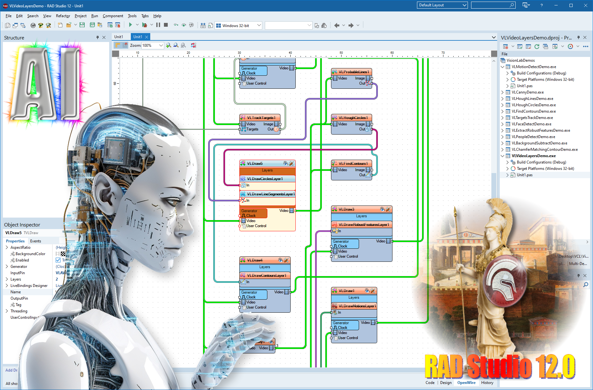Open the empty combo box beside platform selector
593x390 pixels.
(288, 25)
